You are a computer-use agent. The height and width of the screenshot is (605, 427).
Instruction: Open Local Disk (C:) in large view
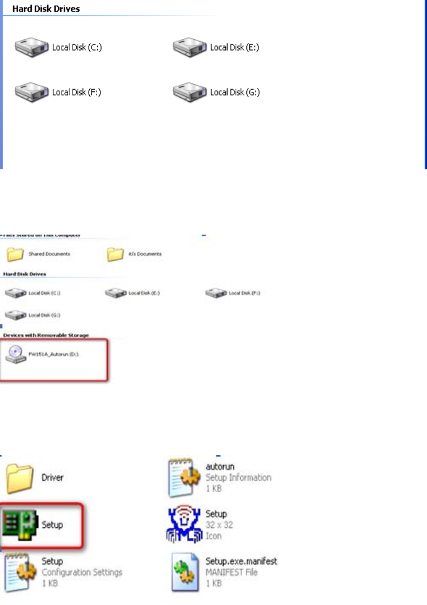58,48
